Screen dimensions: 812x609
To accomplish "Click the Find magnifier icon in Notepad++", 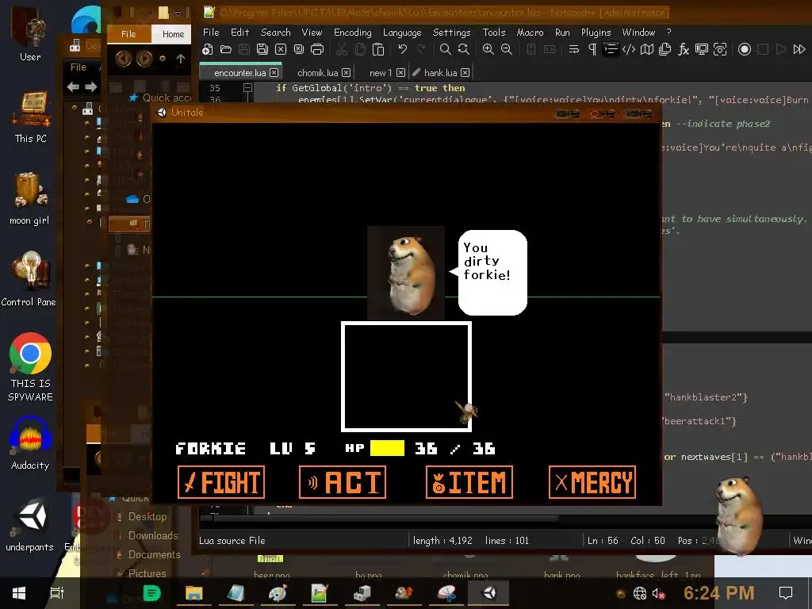I will pos(445,49).
